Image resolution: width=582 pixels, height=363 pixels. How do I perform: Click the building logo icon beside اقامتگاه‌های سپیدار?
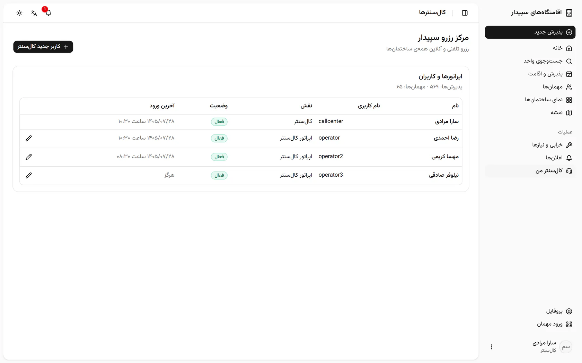[x=569, y=13]
